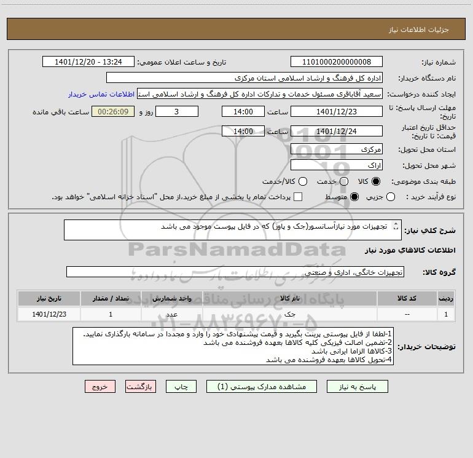The image size is (473, 458).
Task: Click the unit cell عدد
Action: pyautogui.click(x=171, y=314)
